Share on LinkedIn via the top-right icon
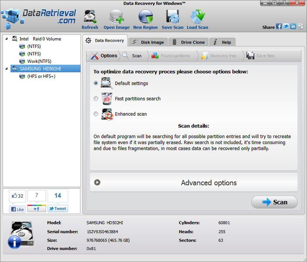 coord(293,27)
